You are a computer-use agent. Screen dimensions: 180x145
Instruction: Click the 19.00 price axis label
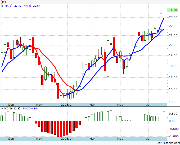point(173,55)
